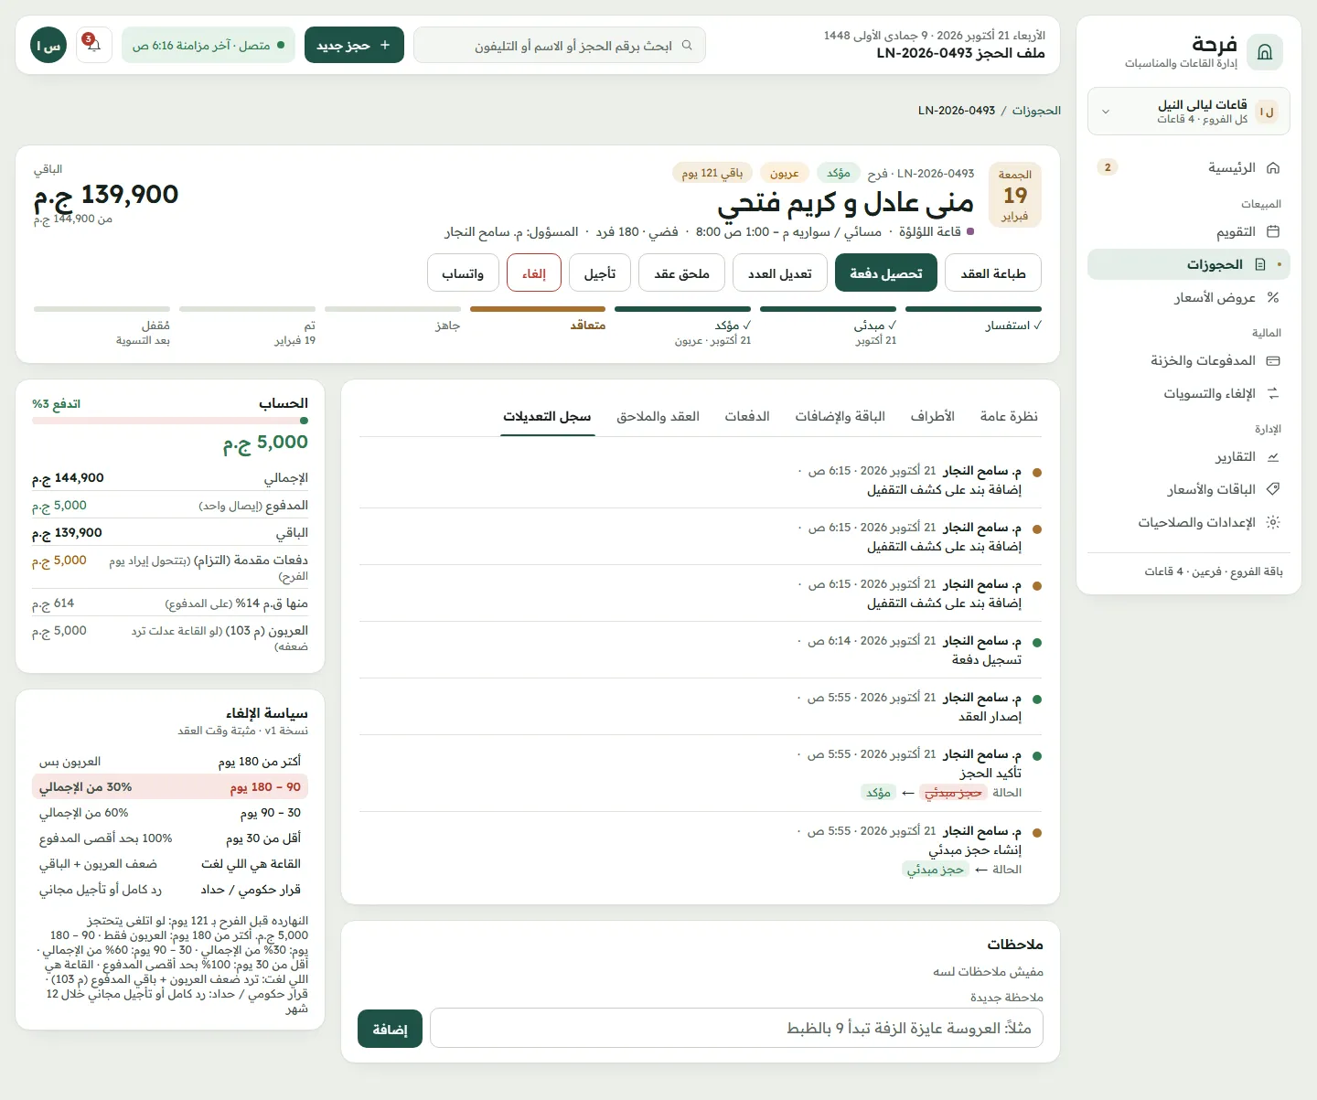Click the 139,900 ج.م remaining amount
This screenshot has height=1100, width=1317.
click(x=106, y=195)
